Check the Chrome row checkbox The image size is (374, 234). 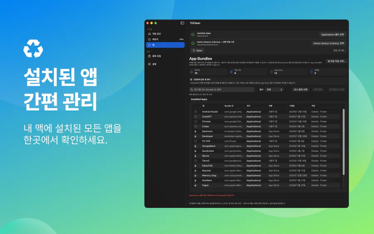point(196,121)
